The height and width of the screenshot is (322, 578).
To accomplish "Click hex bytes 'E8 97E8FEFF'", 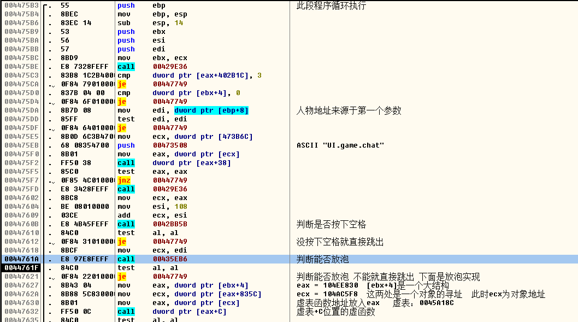I will tap(85, 259).
